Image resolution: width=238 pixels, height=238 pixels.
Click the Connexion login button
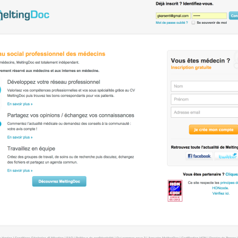(233, 15)
